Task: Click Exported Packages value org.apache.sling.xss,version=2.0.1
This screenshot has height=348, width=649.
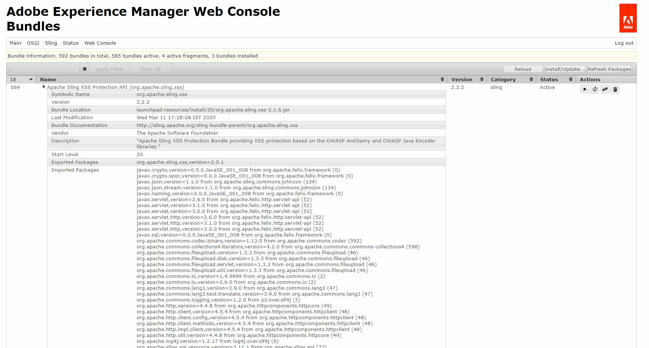Action: [x=180, y=162]
